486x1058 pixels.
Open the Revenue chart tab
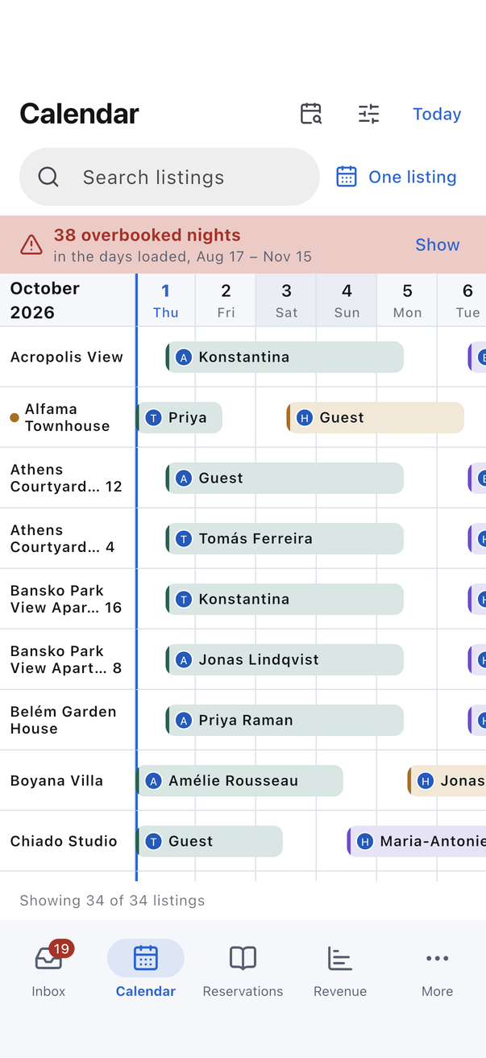340,968
